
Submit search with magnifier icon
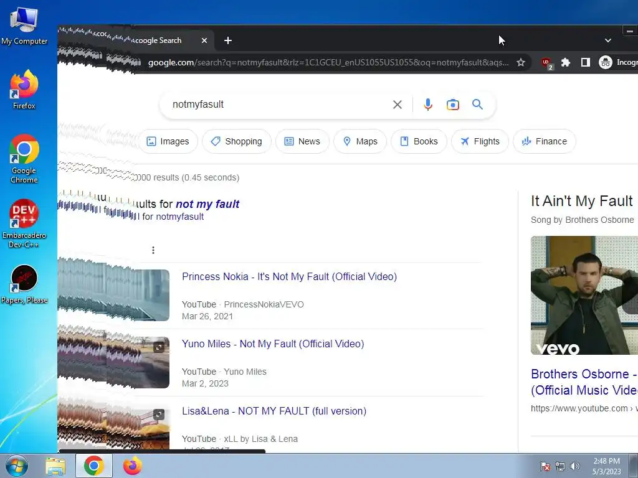click(478, 105)
